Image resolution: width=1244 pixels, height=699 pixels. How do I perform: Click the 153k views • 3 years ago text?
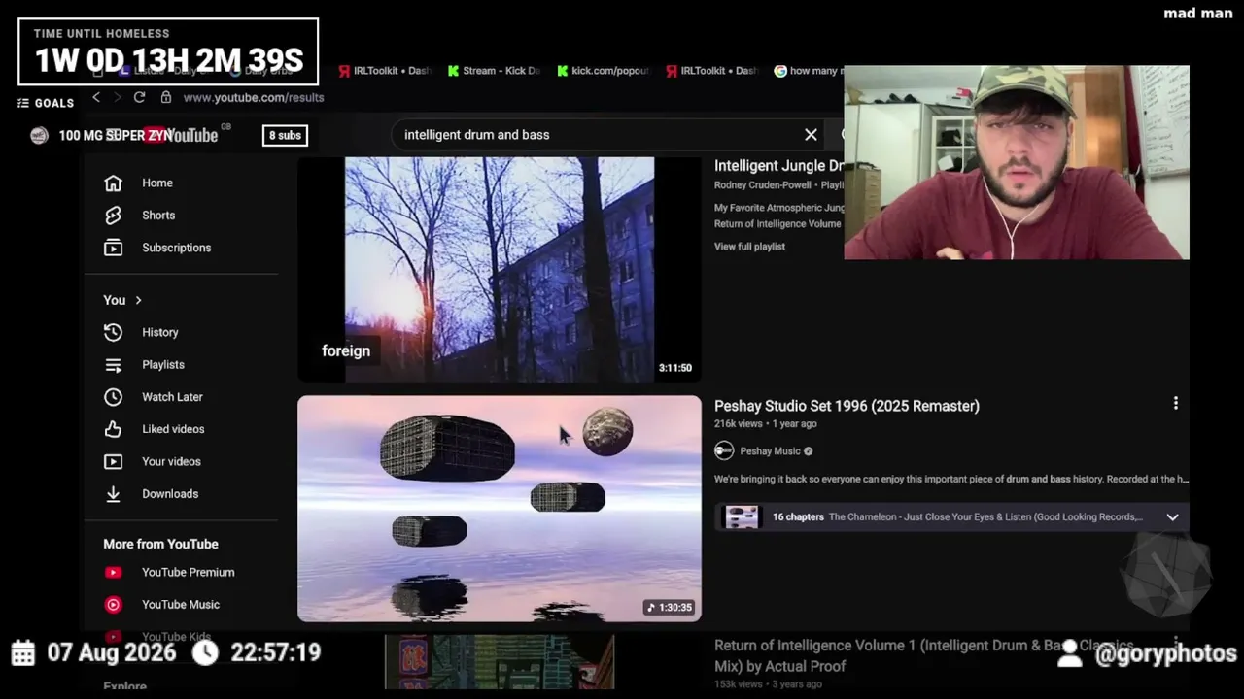point(768,684)
